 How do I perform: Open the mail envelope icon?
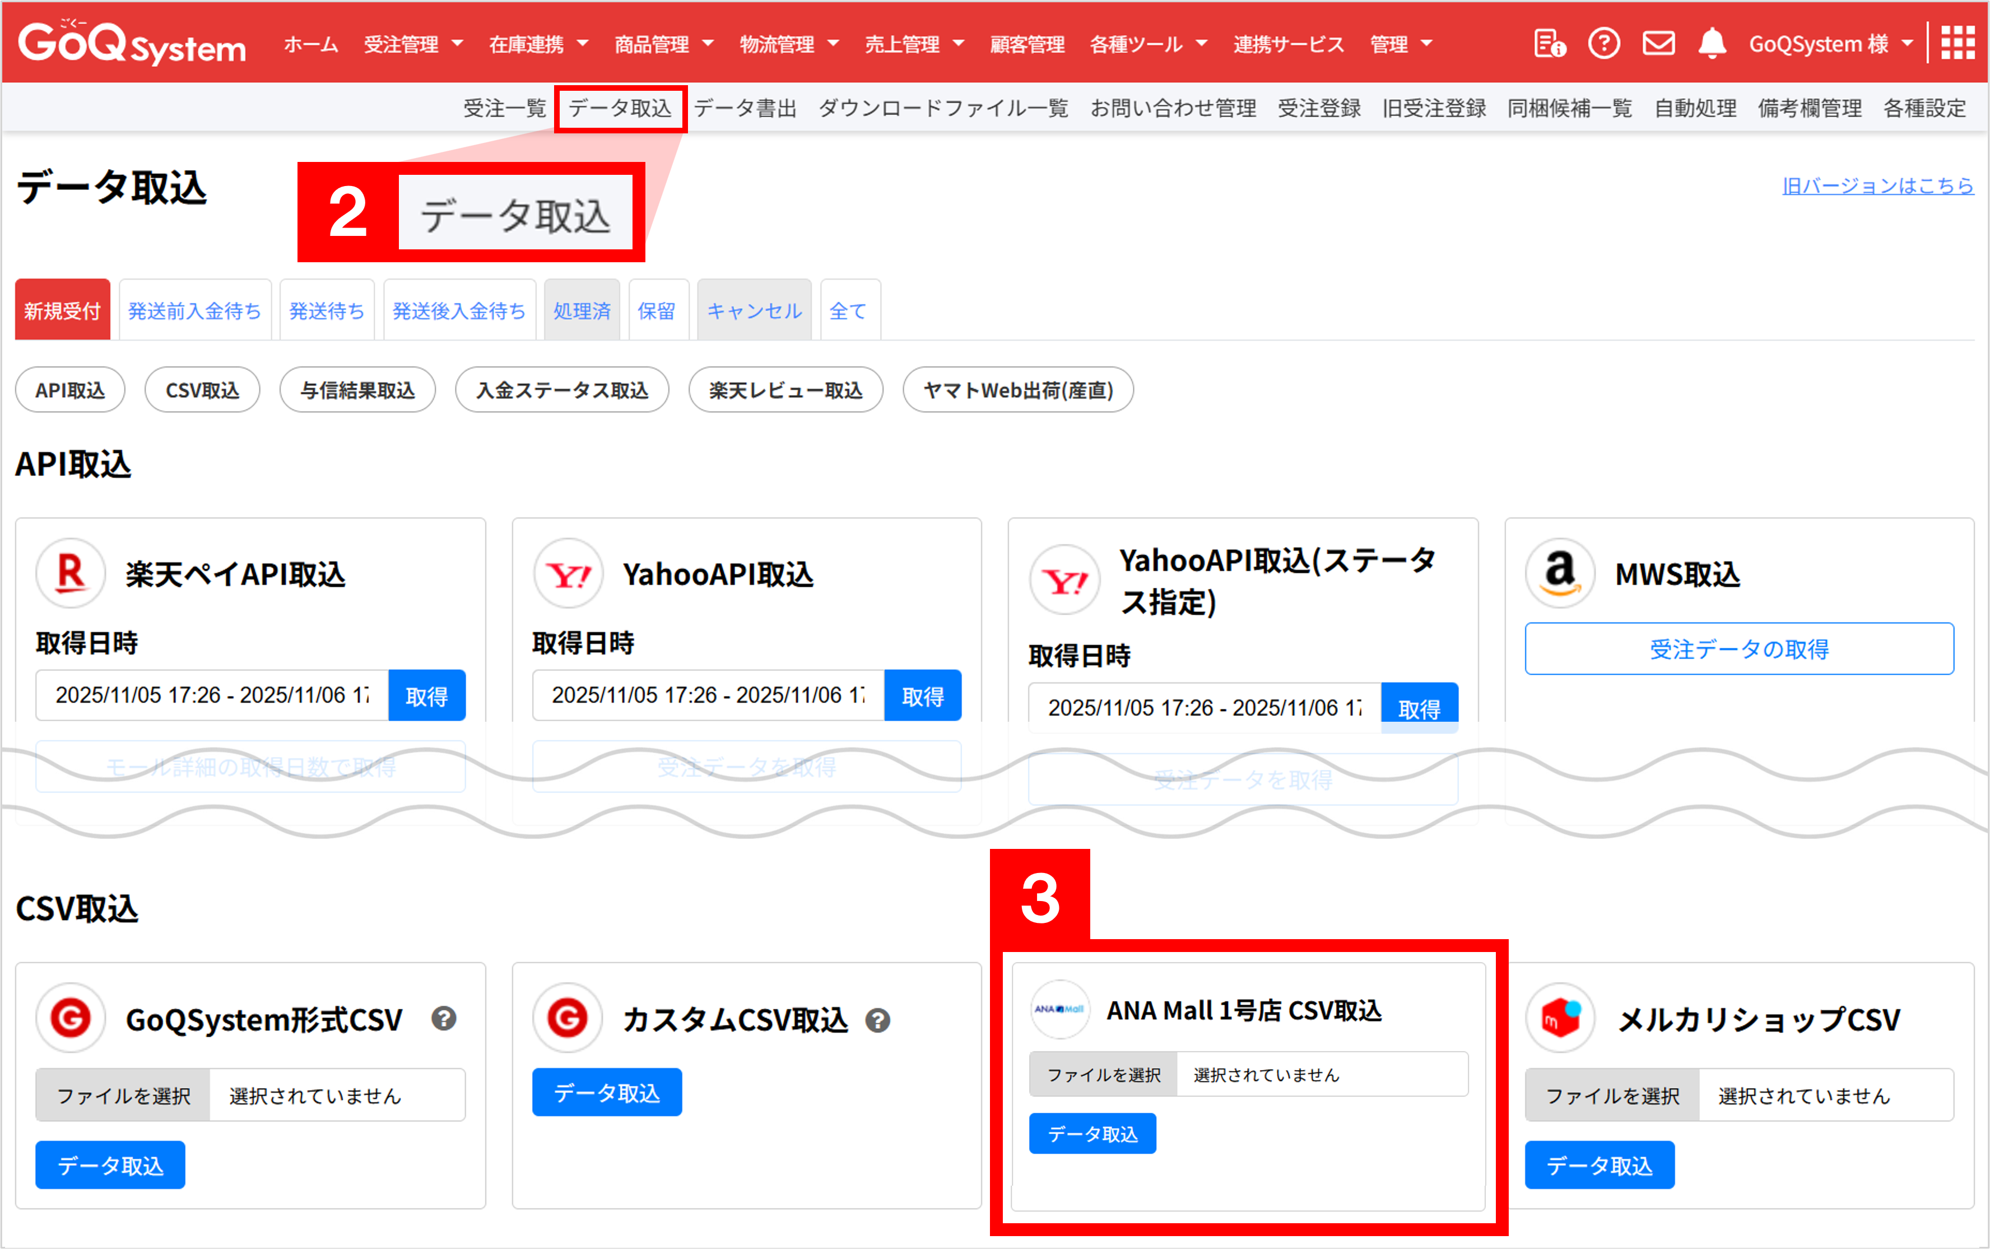tap(1658, 43)
